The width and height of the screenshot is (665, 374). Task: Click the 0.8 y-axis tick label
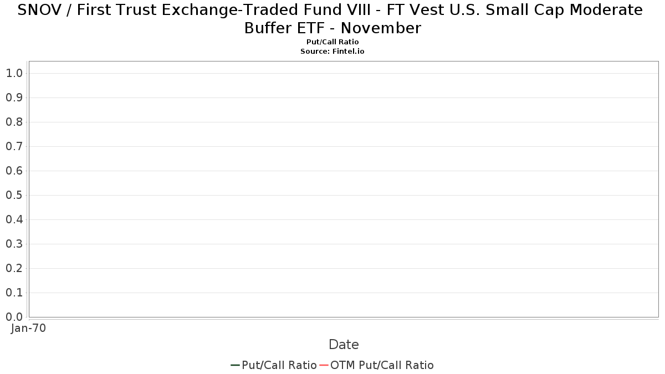[14, 122]
